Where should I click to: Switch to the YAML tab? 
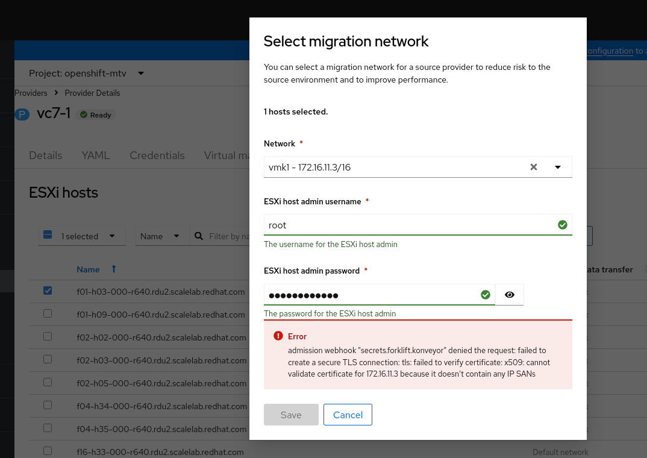[x=96, y=155]
